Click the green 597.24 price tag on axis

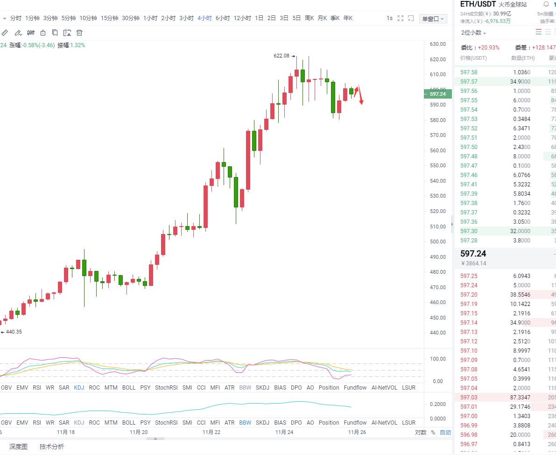tap(438, 94)
